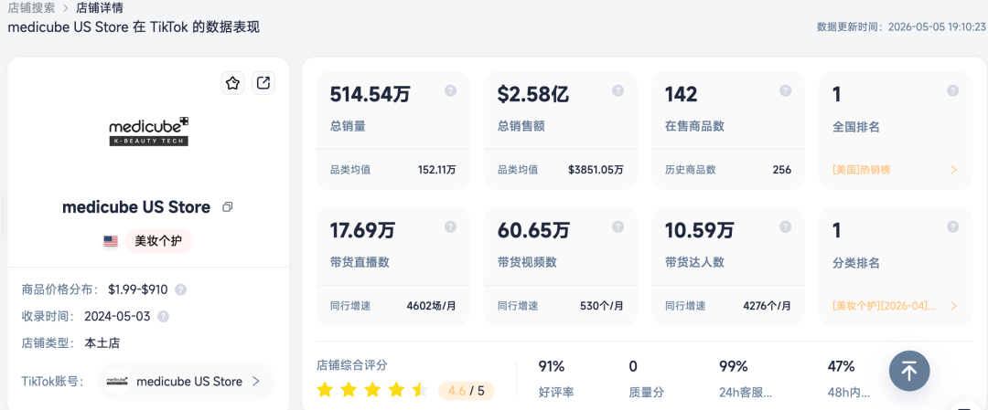Expand arrow next to [美妆个护] ranking
988x410 pixels.
pos(953,306)
